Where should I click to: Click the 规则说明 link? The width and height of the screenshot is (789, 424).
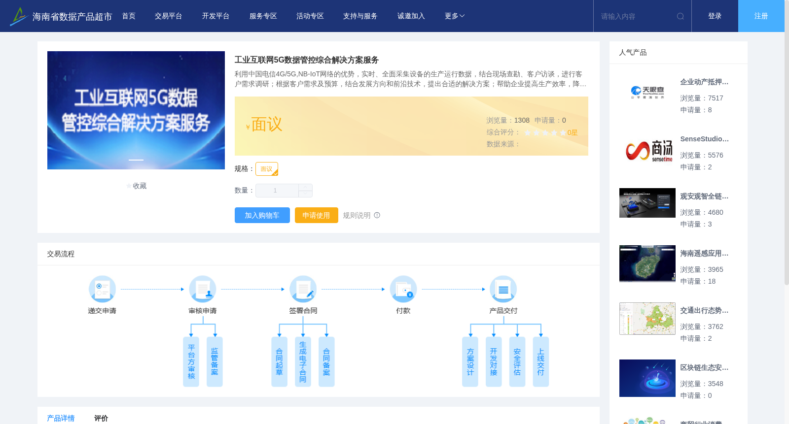[357, 216]
